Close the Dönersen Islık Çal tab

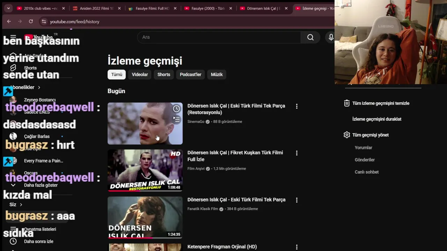click(x=286, y=8)
